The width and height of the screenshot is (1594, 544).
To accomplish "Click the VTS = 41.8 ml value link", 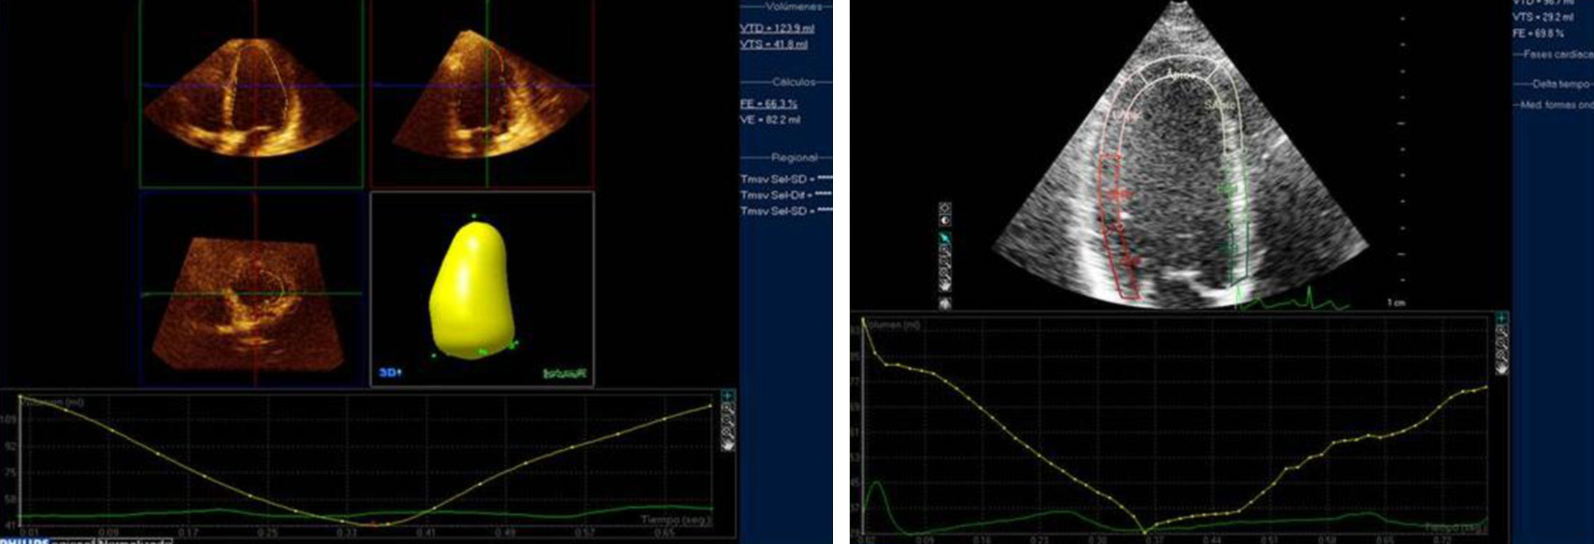I will [774, 45].
